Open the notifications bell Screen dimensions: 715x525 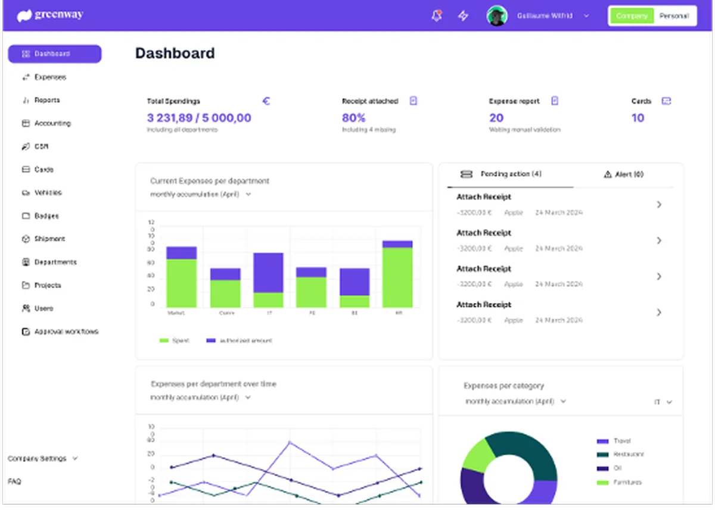pos(437,16)
